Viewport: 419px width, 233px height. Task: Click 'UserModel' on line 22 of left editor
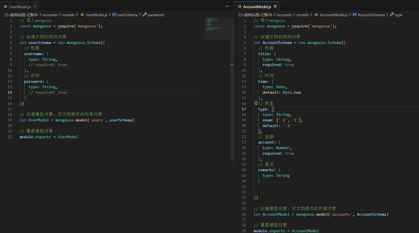(x=68, y=137)
